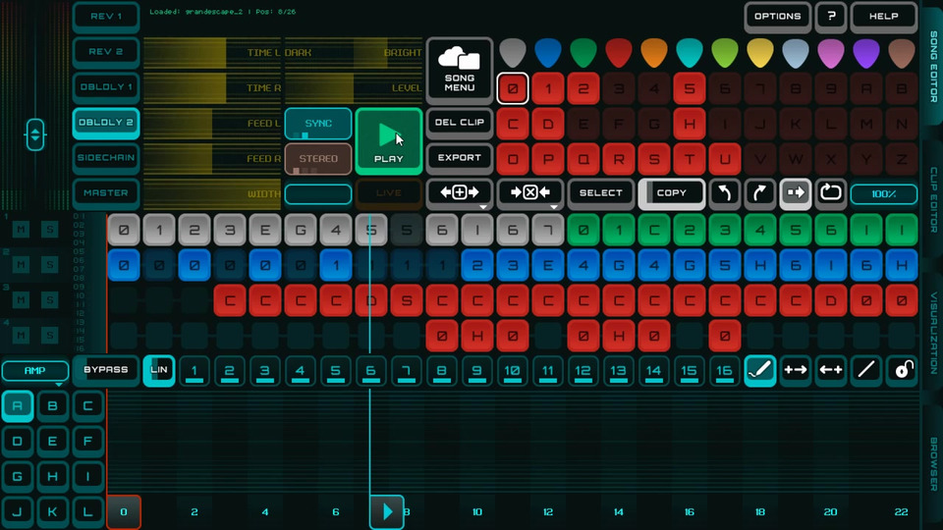Open the SONG EDITOR side tab
This screenshot has height=530, width=943.
point(933,66)
